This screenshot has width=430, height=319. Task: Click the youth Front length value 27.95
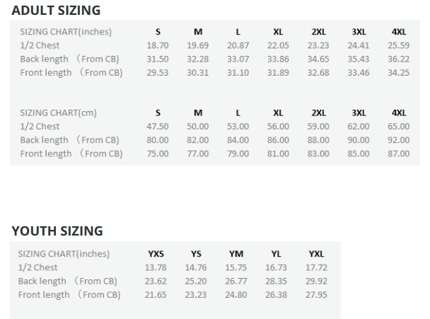316,295
